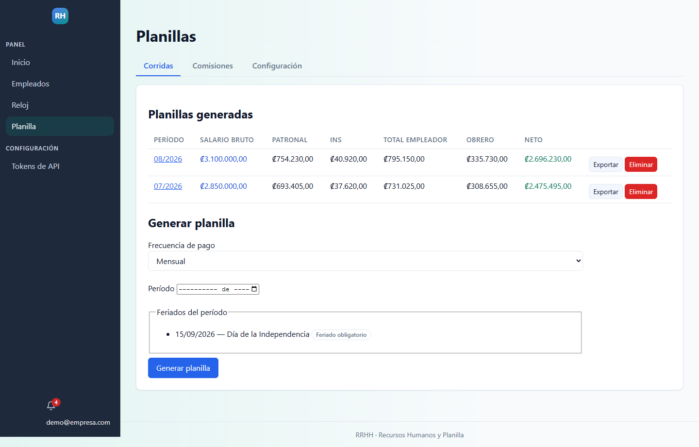
Task: Click the net amount ₡2.696.230,00
Action: 548,159
